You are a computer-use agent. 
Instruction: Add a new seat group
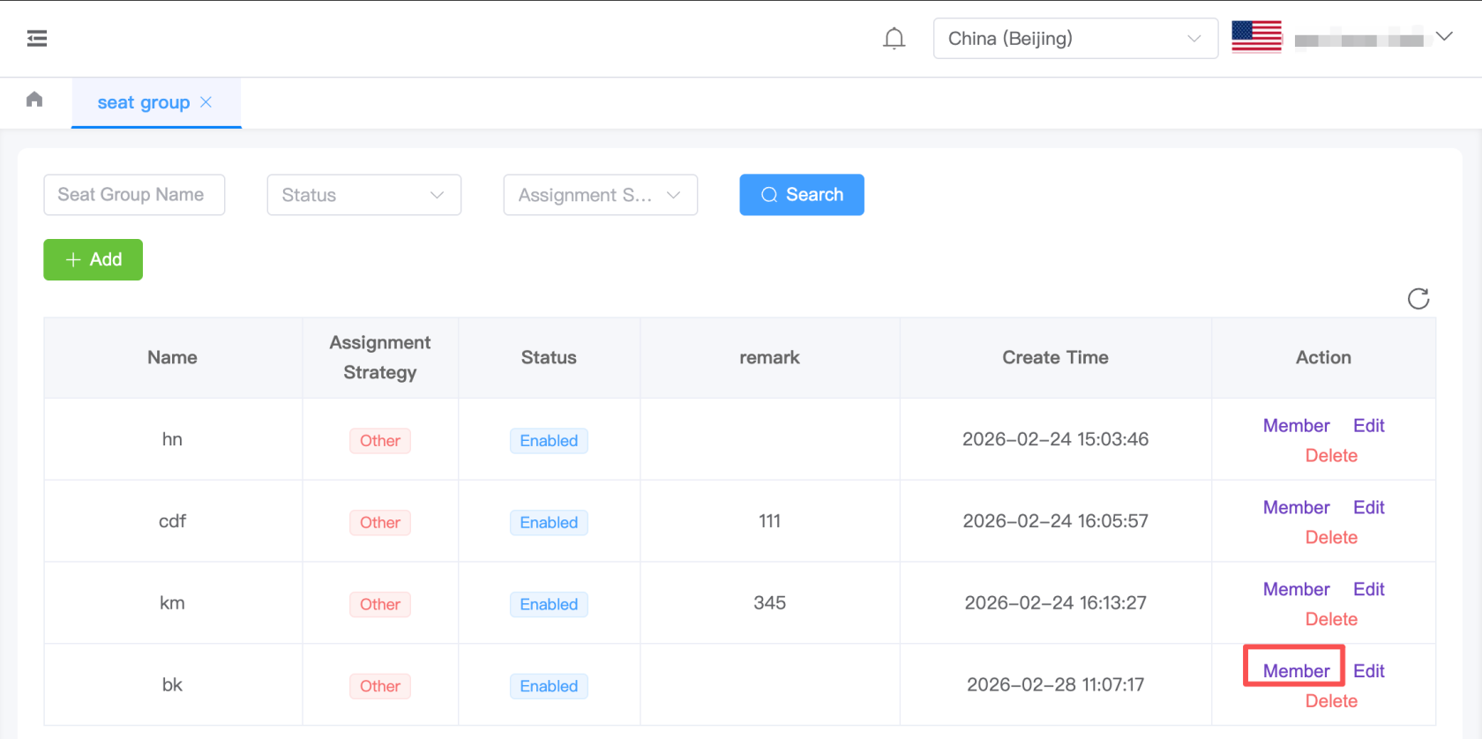(94, 260)
